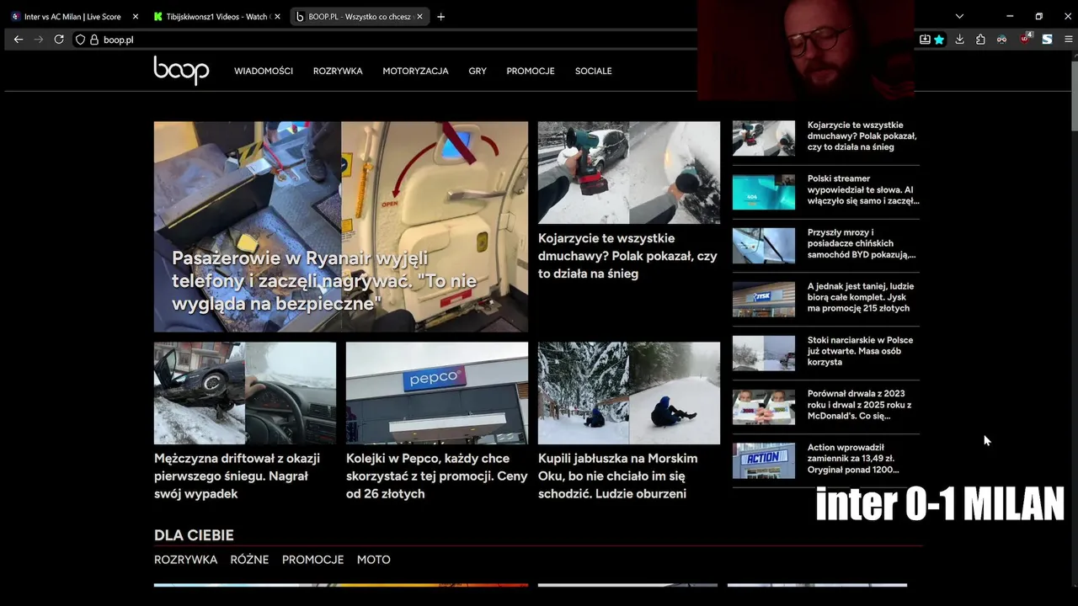This screenshot has height=606, width=1078.
Task: Close the BOOP.PL tab
Action: pyautogui.click(x=419, y=16)
